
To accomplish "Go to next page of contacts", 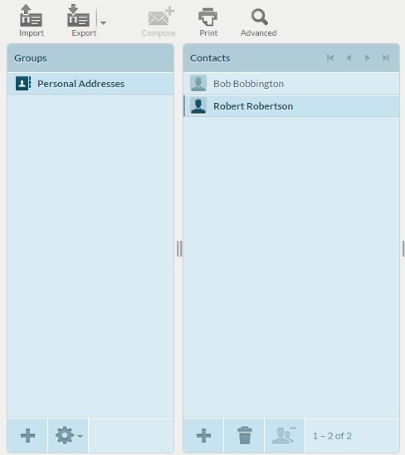I will pyautogui.click(x=367, y=58).
